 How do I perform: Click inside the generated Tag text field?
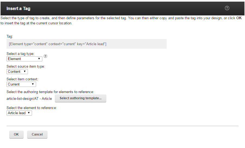86,44
